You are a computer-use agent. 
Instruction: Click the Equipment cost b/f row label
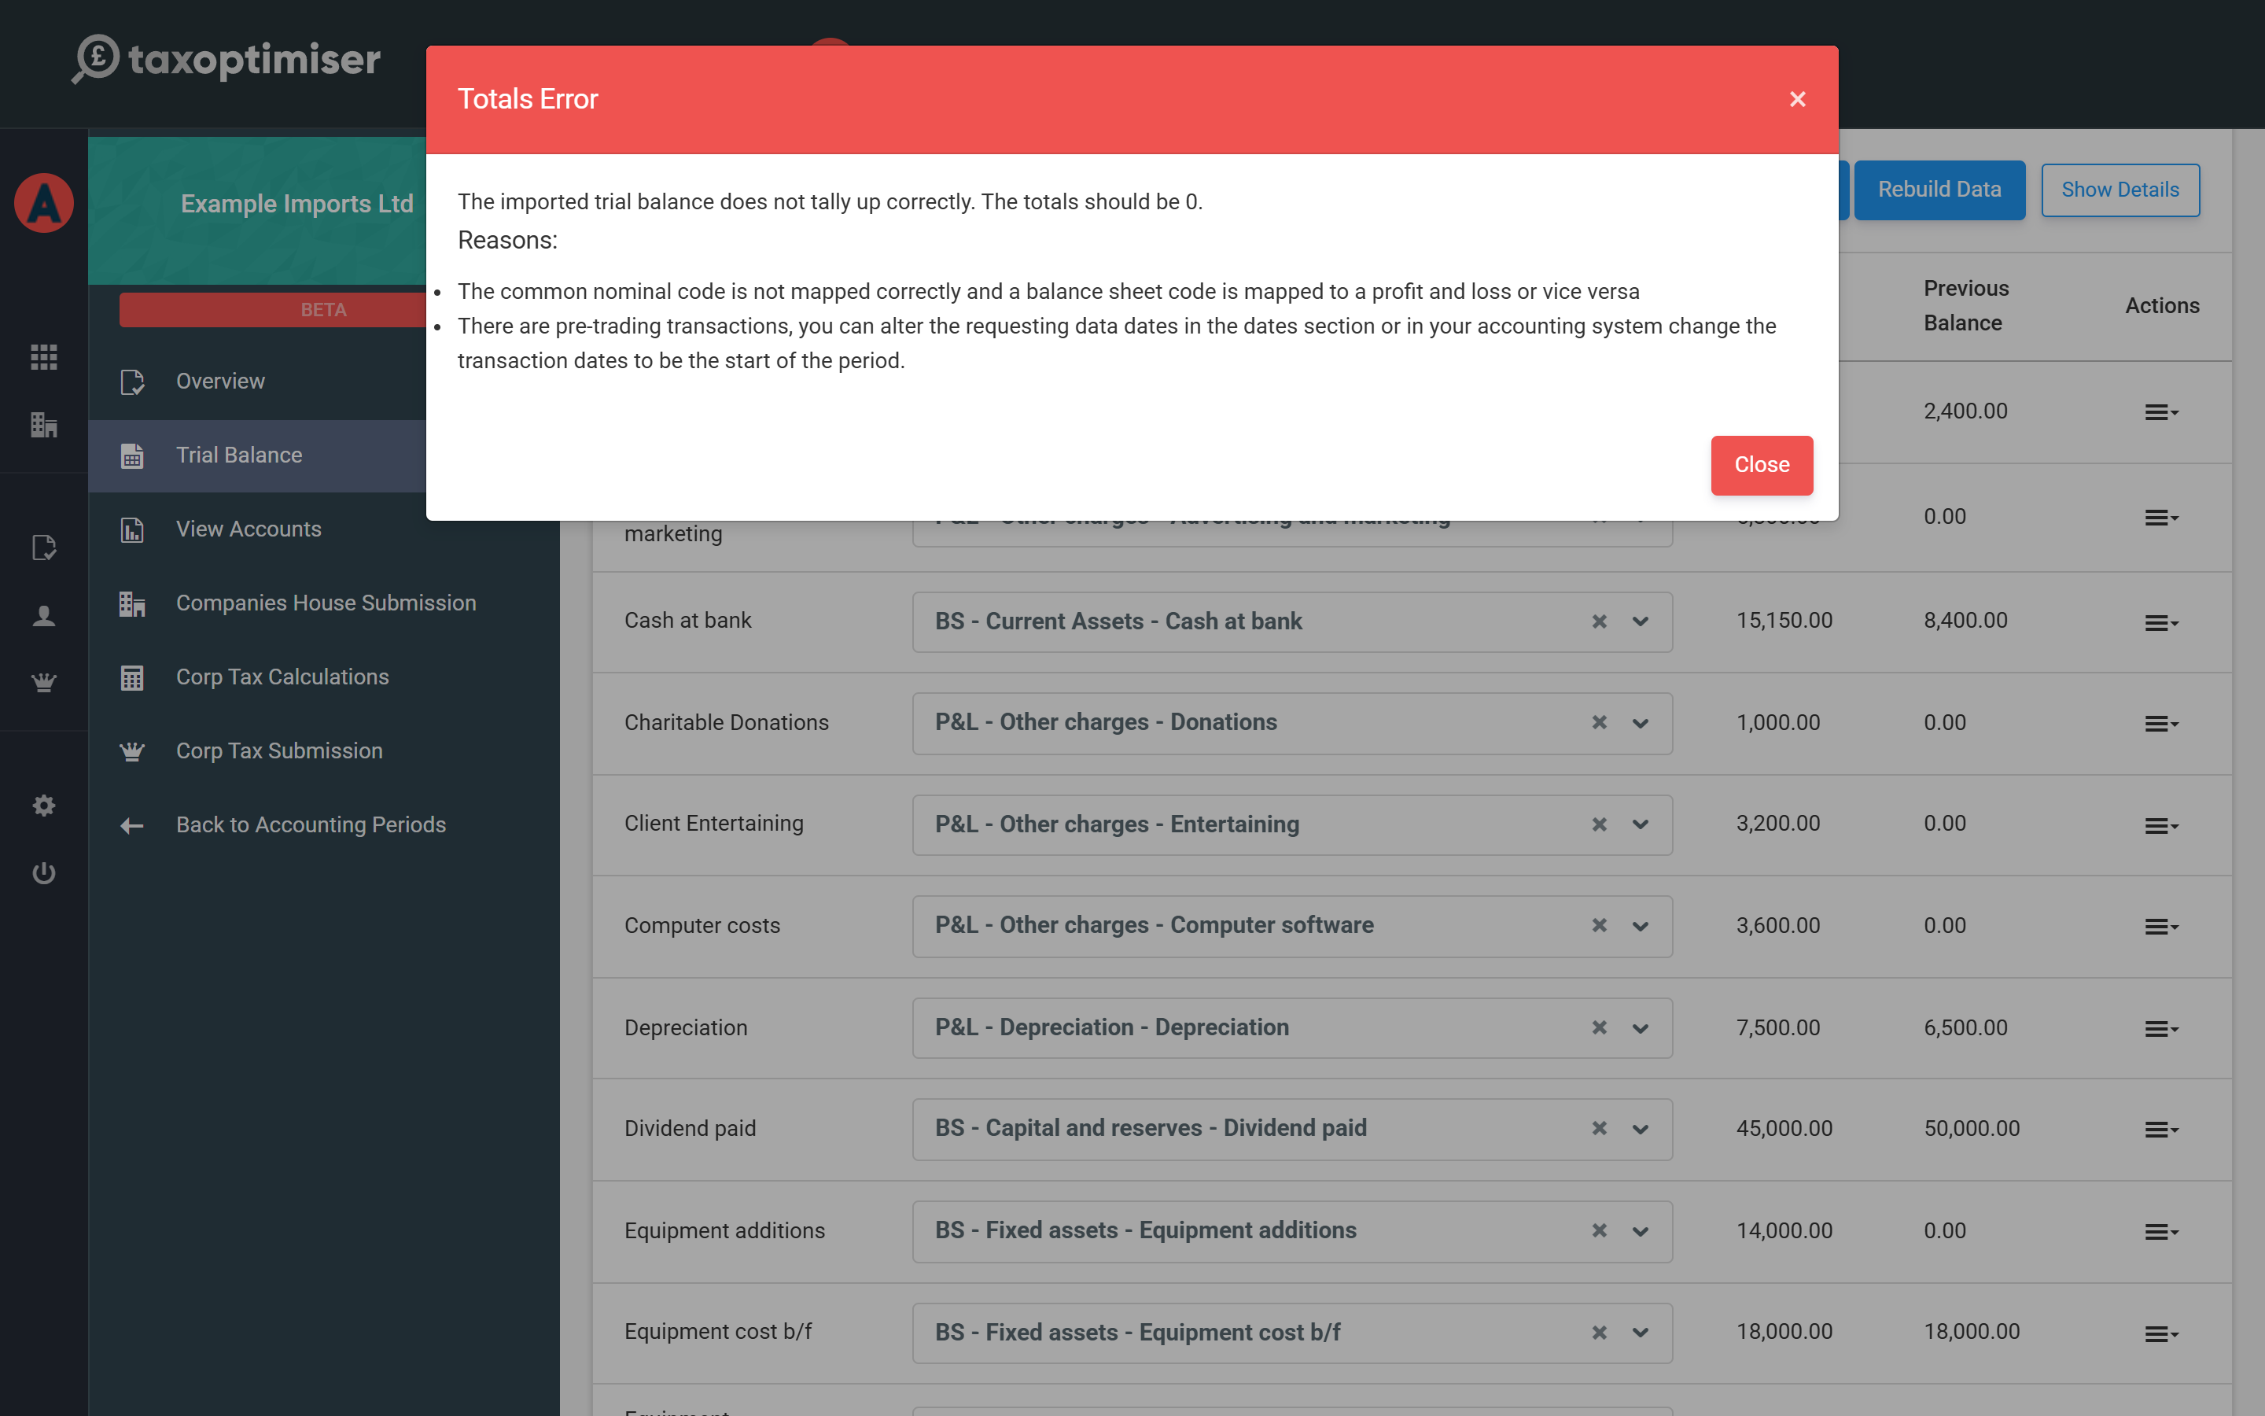coord(718,1332)
